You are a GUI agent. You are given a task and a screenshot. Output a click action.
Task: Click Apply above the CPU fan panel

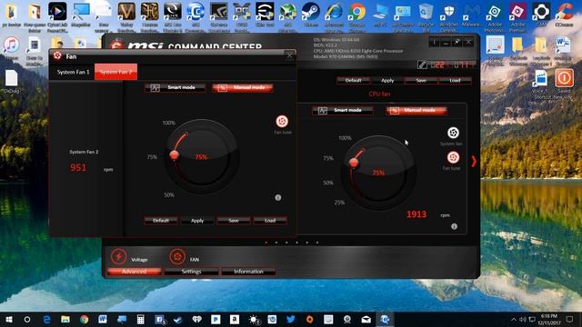pos(387,80)
